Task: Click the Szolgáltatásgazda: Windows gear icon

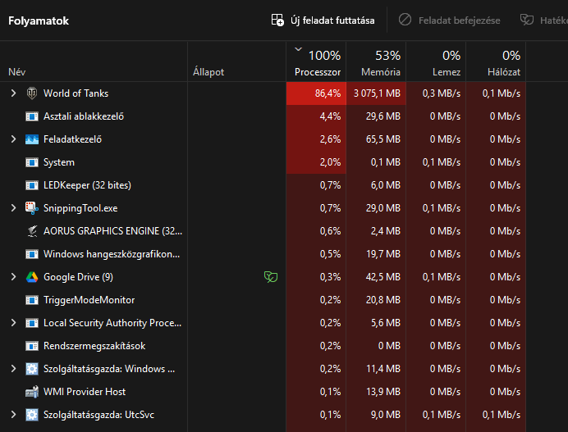Action: [32, 369]
